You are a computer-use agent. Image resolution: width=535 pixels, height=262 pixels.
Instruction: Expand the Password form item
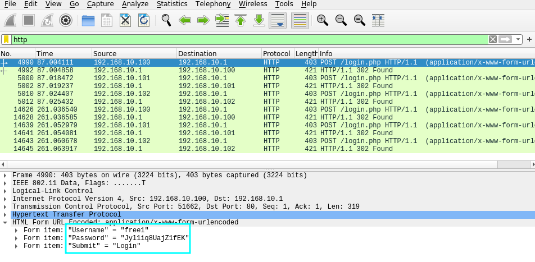(x=17, y=238)
